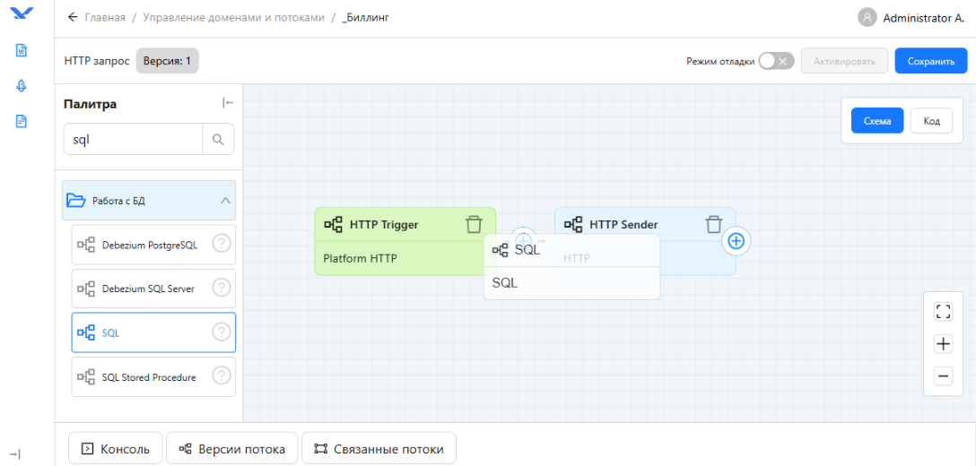The image size is (976, 466).
Task: Delete the HTTP Trigger node via trash icon
Action: tap(474, 224)
